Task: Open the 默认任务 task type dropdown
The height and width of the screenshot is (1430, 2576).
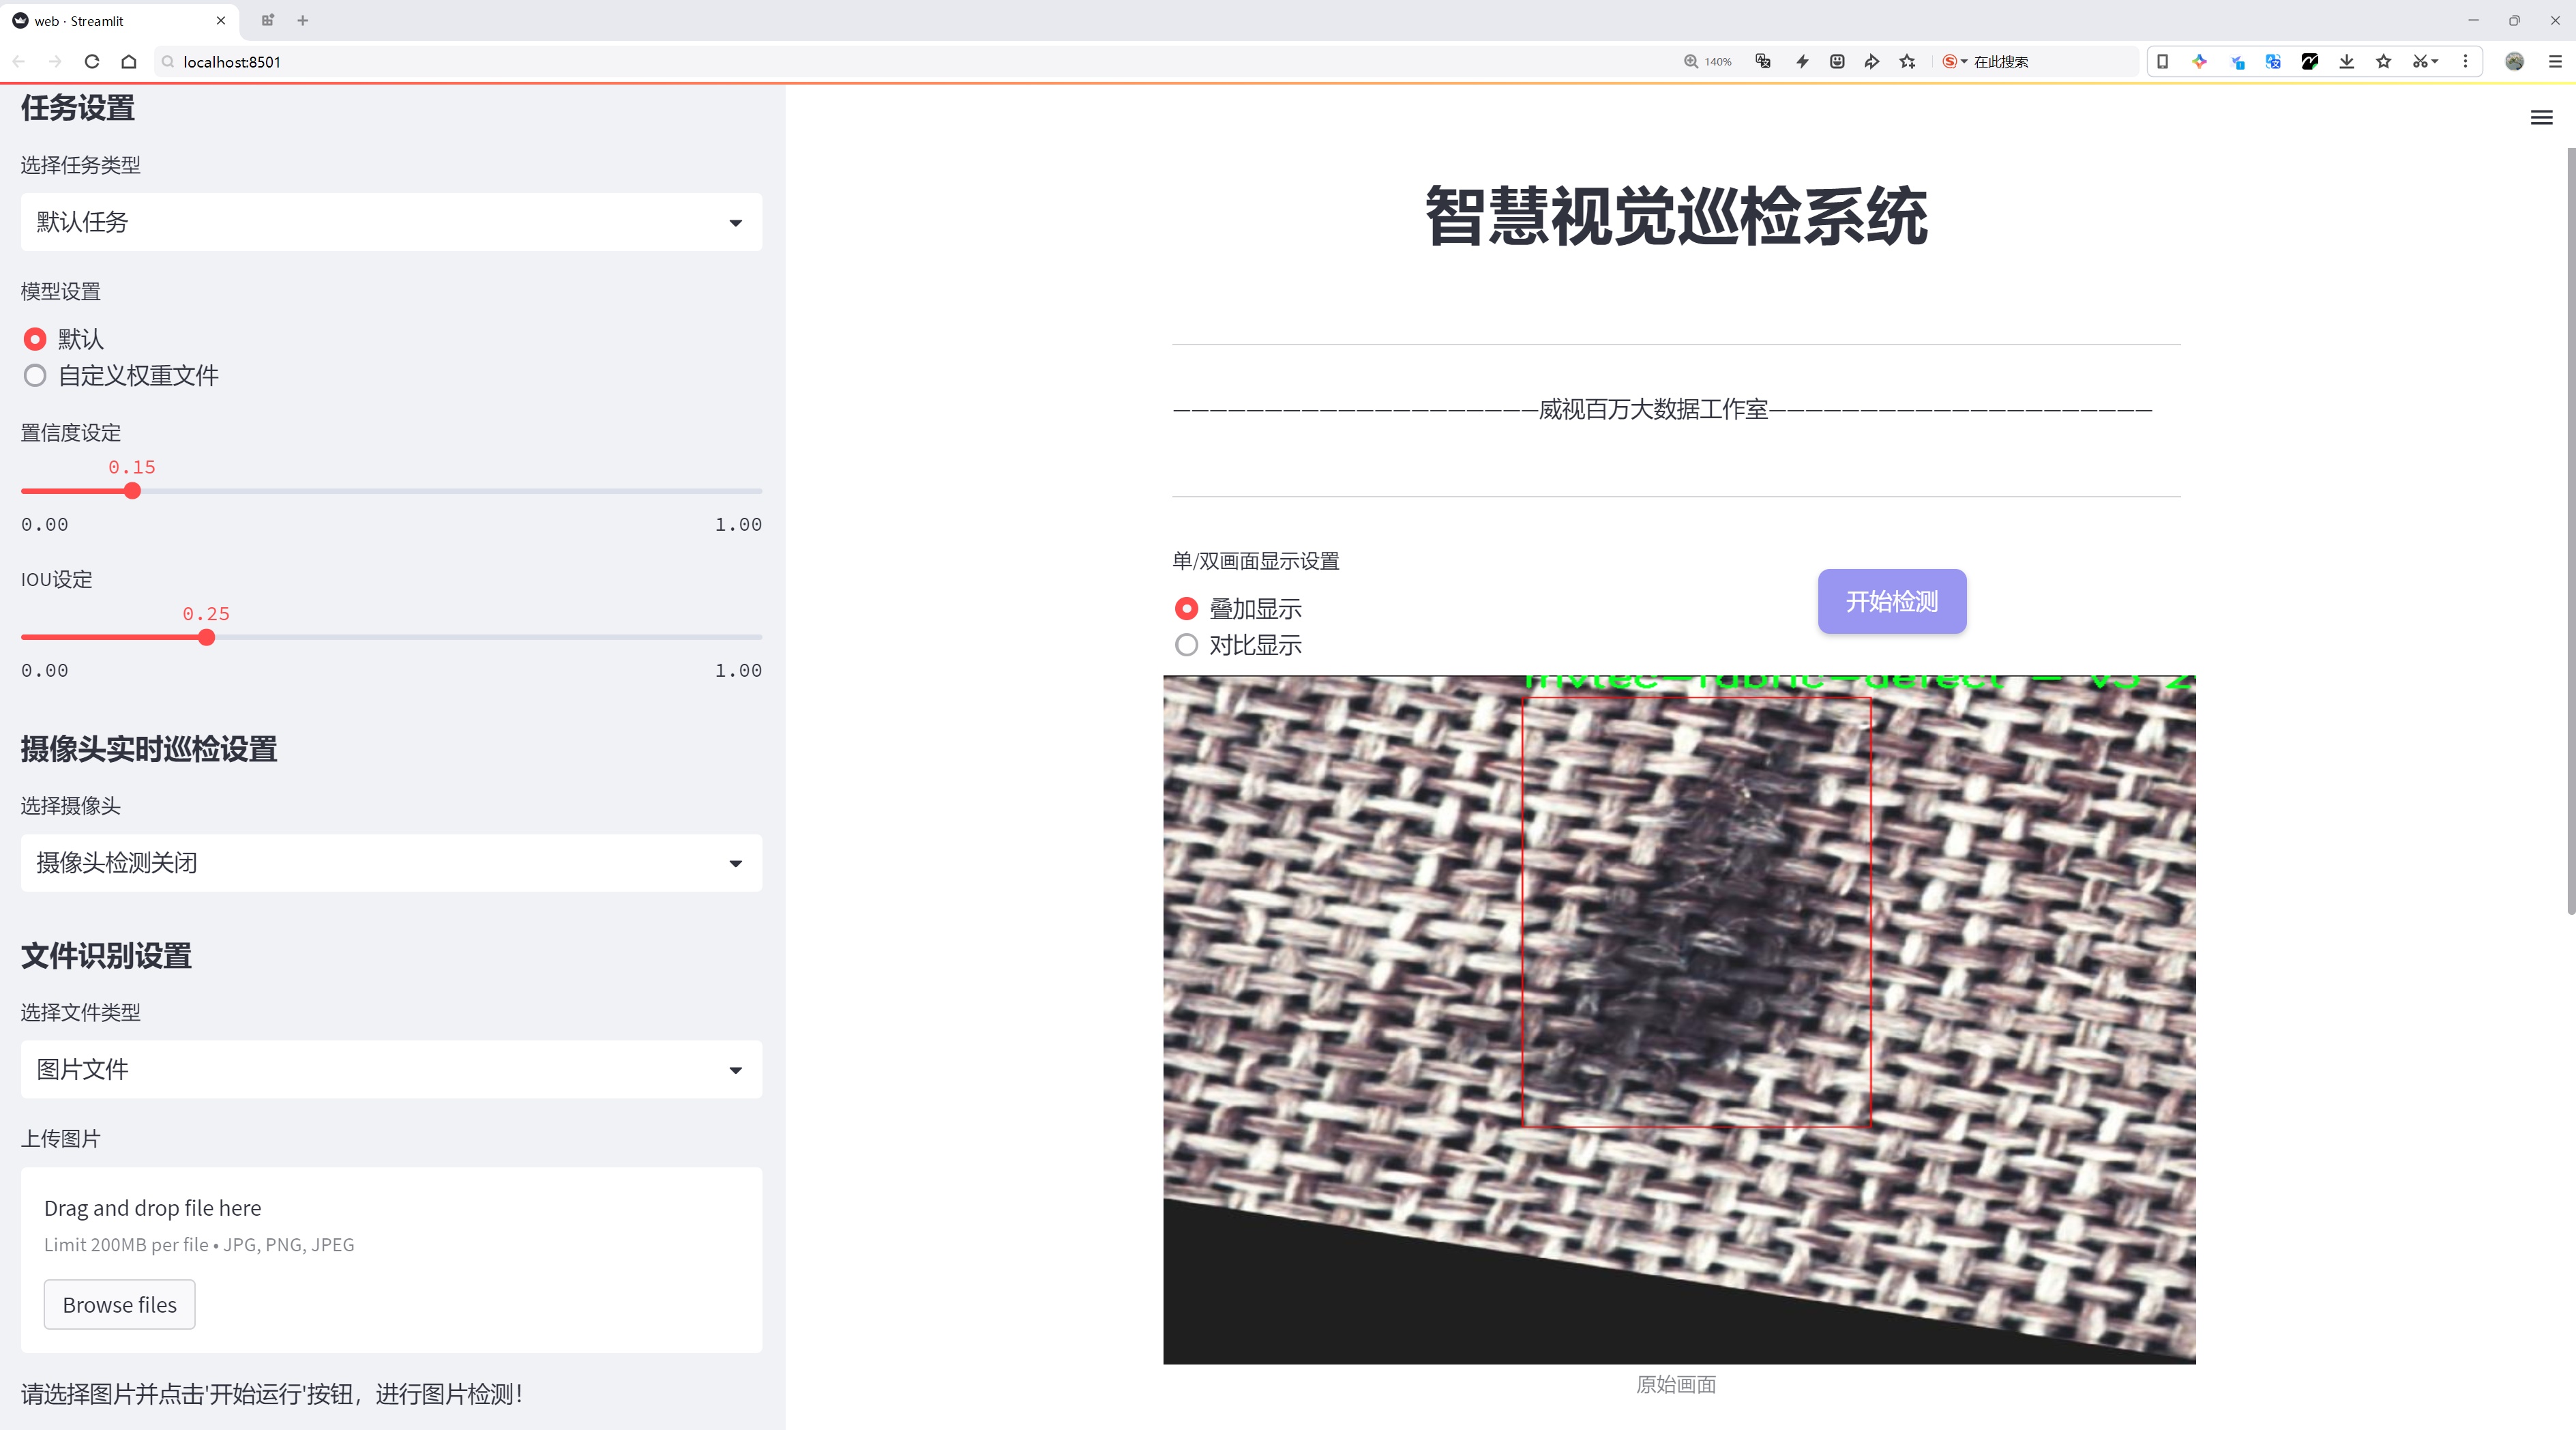Action: (391, 222)
